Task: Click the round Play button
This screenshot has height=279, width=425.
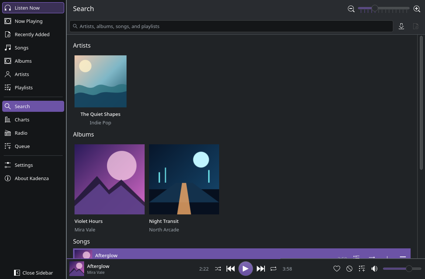Action: coord(246,269)
